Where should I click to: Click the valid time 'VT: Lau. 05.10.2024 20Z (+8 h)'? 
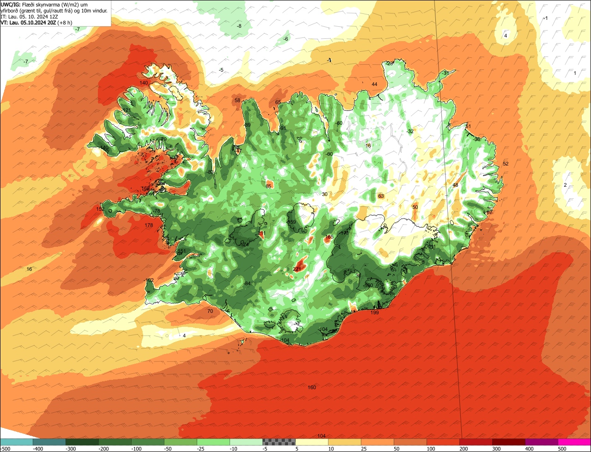[x=36, y=22]
